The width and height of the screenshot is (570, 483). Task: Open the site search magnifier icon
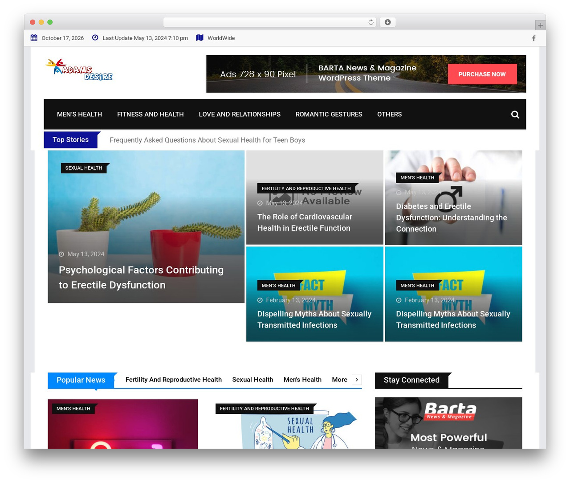pos(515,115)
